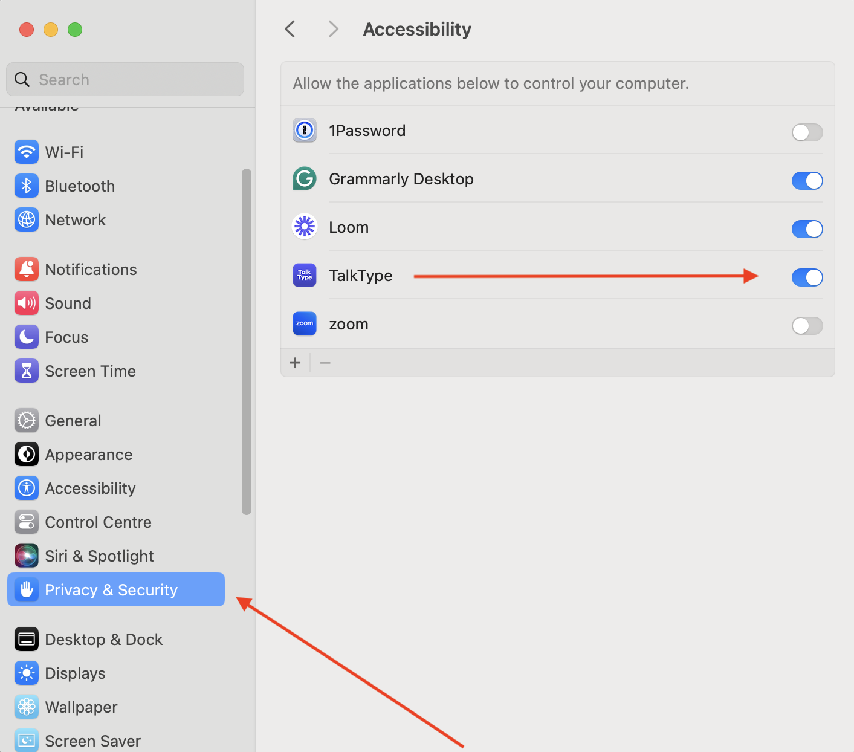The height and width of the screenshot is (752, 854).
Task: Click the Network globe icon
Action: [x=27, y=220]
